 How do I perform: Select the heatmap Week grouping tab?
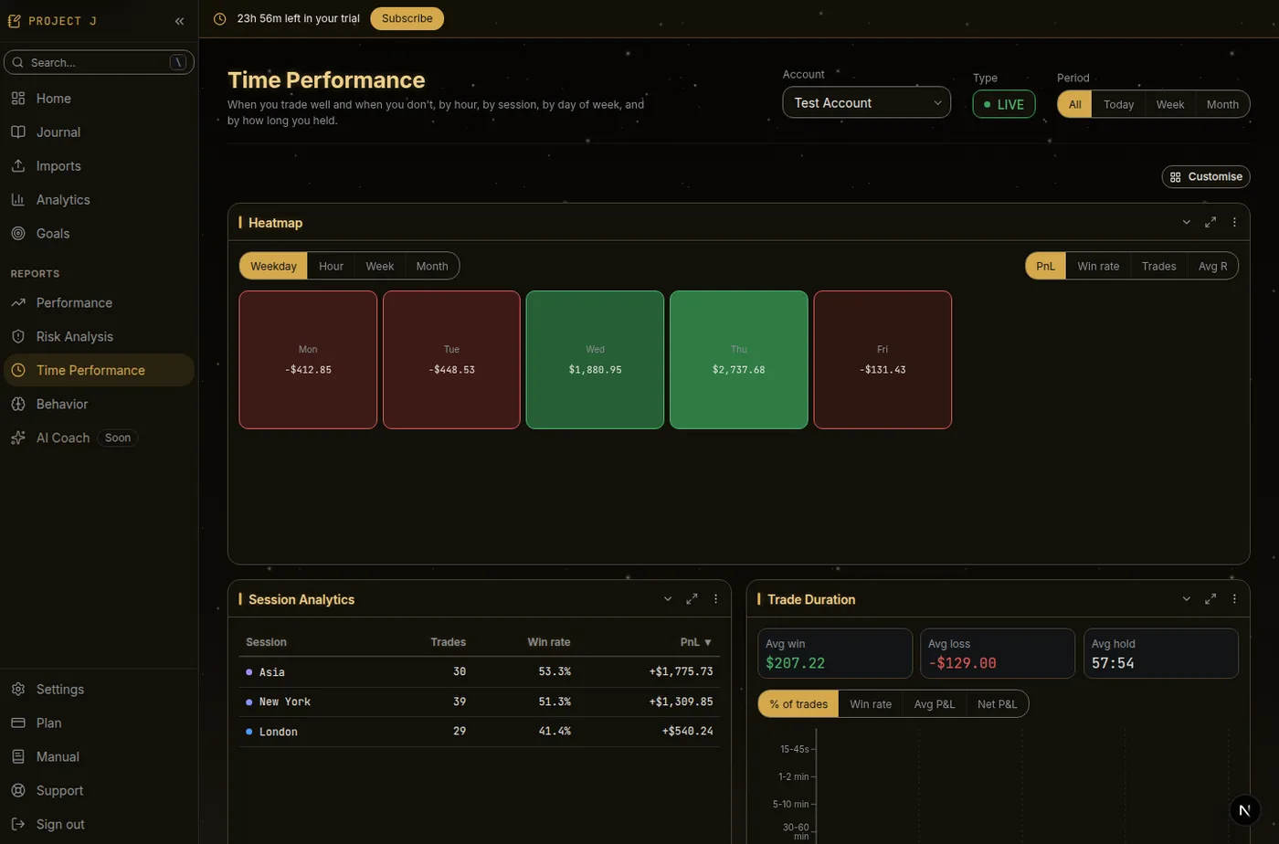[x=380, y=266]
